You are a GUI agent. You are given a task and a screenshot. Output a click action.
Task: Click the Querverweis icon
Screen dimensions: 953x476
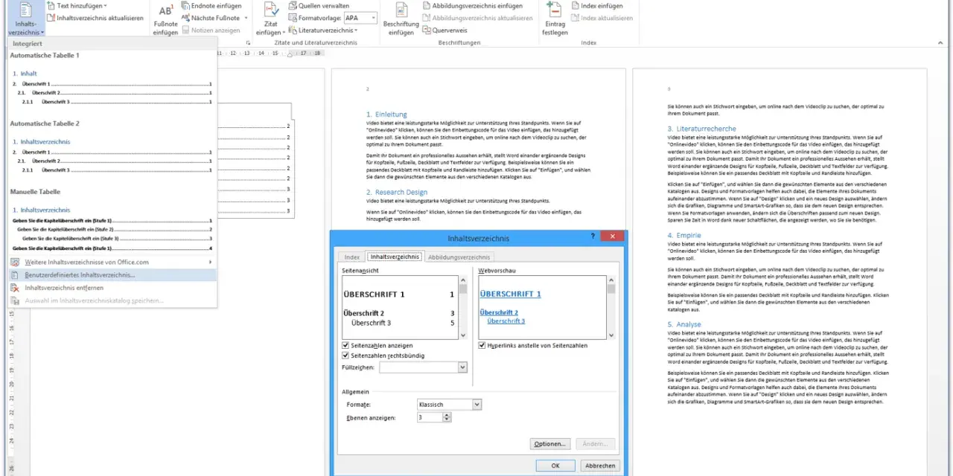click(426, 30)
